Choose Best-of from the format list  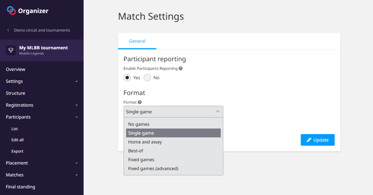click(136, 151)
